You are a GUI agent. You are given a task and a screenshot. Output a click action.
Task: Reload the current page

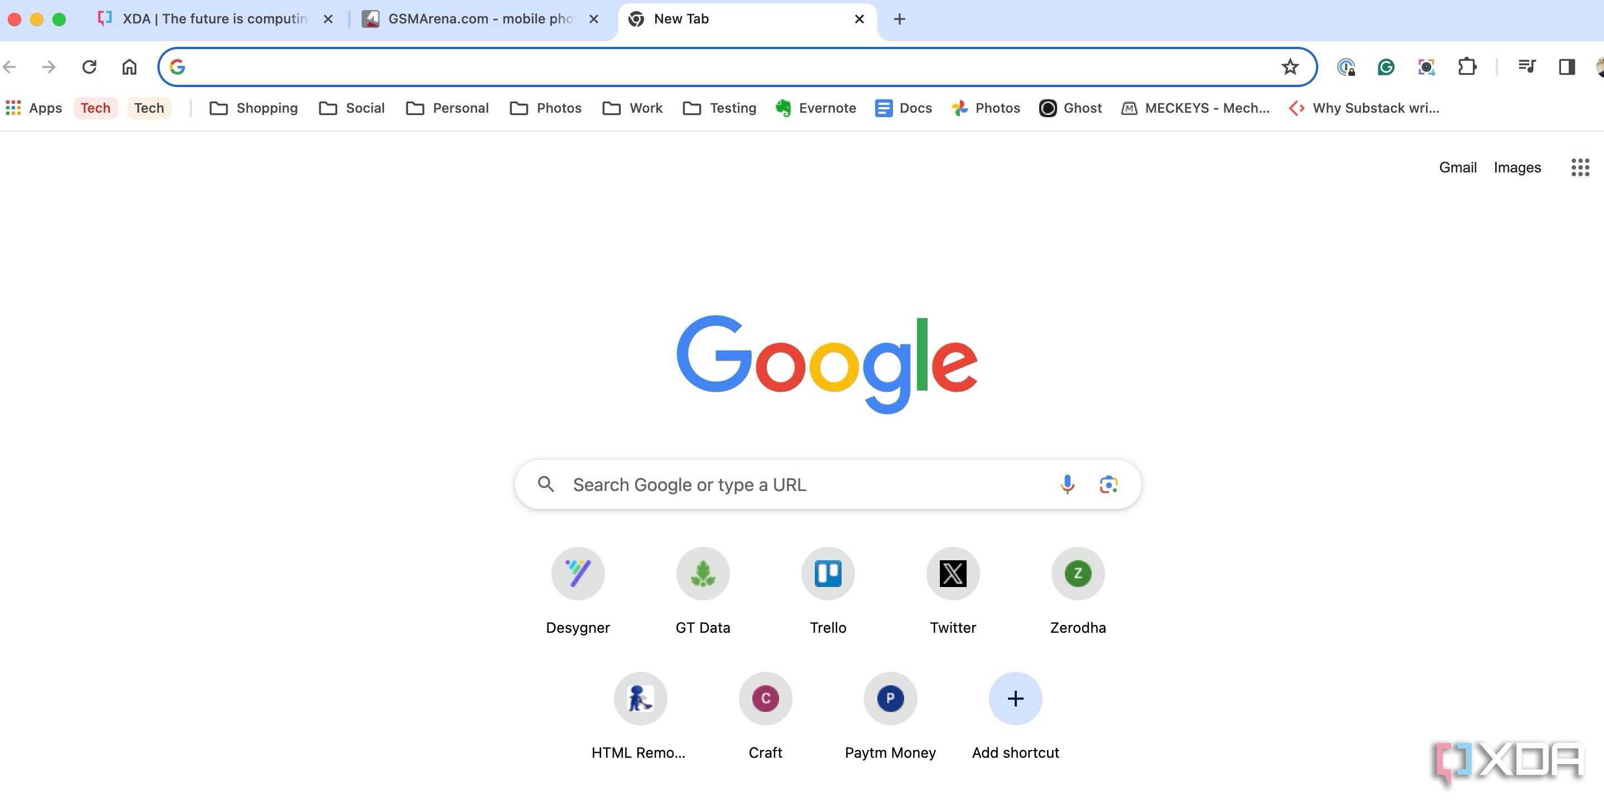[89, 66]
